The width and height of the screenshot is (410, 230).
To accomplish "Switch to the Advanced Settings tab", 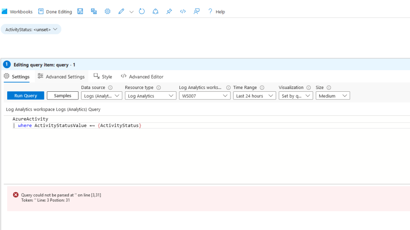I will [61, 77].
